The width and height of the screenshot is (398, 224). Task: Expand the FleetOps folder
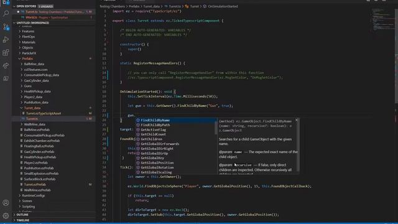pyautogui.click(x=28, y=37)
